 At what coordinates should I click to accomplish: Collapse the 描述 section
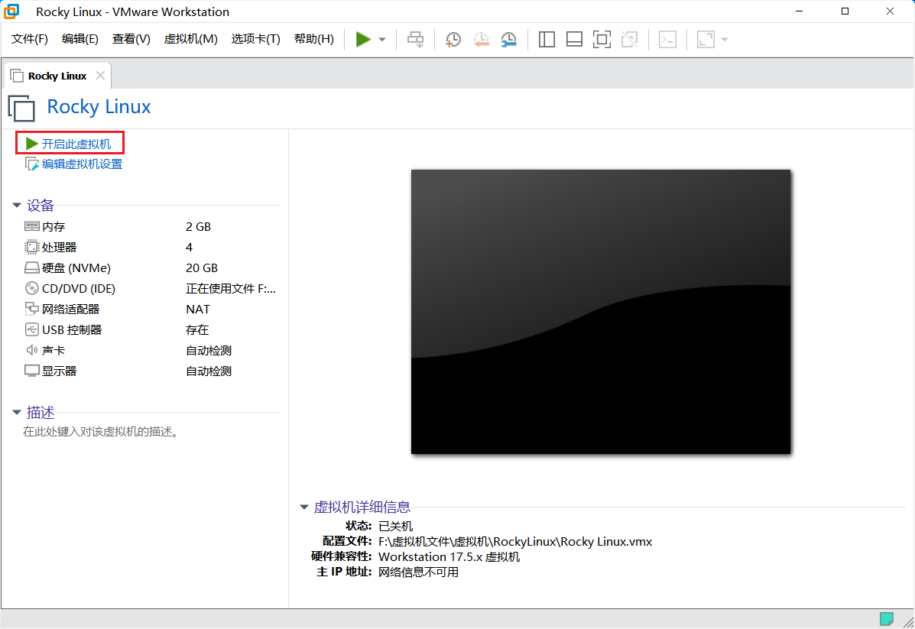click(17, 412)
